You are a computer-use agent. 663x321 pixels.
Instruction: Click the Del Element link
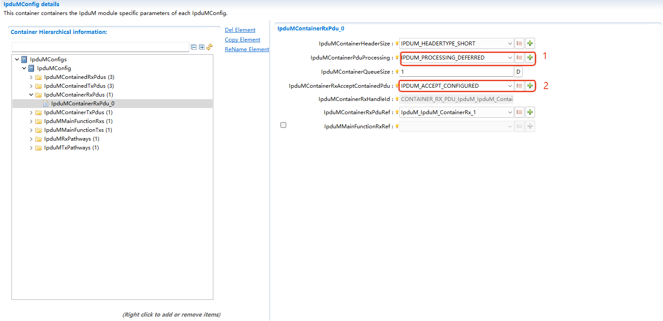pos(240,30)
